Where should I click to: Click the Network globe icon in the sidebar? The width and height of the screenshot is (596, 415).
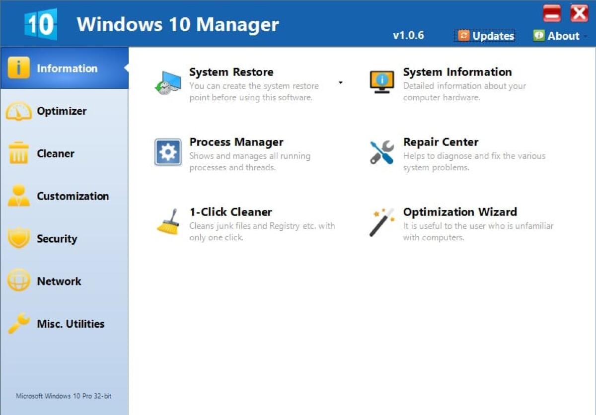pos(18,281)
